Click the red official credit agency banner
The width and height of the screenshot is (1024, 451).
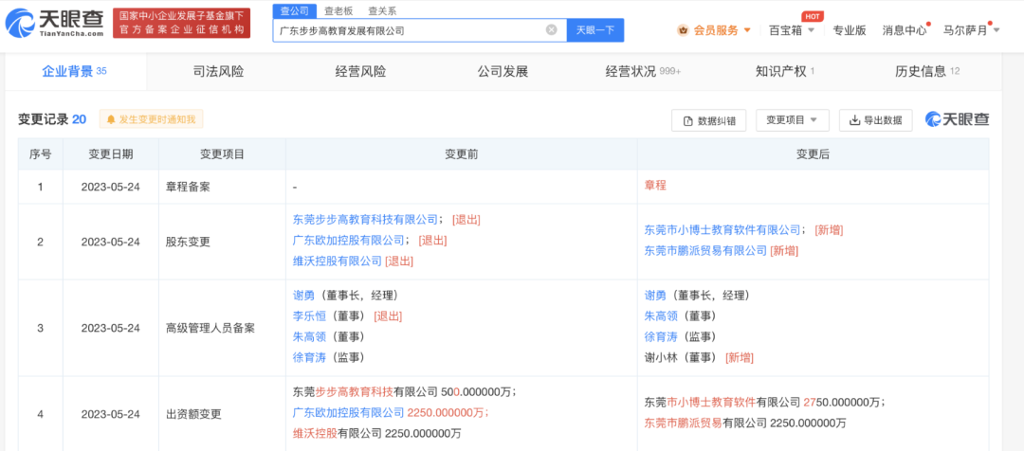click(x=181, y=24)
